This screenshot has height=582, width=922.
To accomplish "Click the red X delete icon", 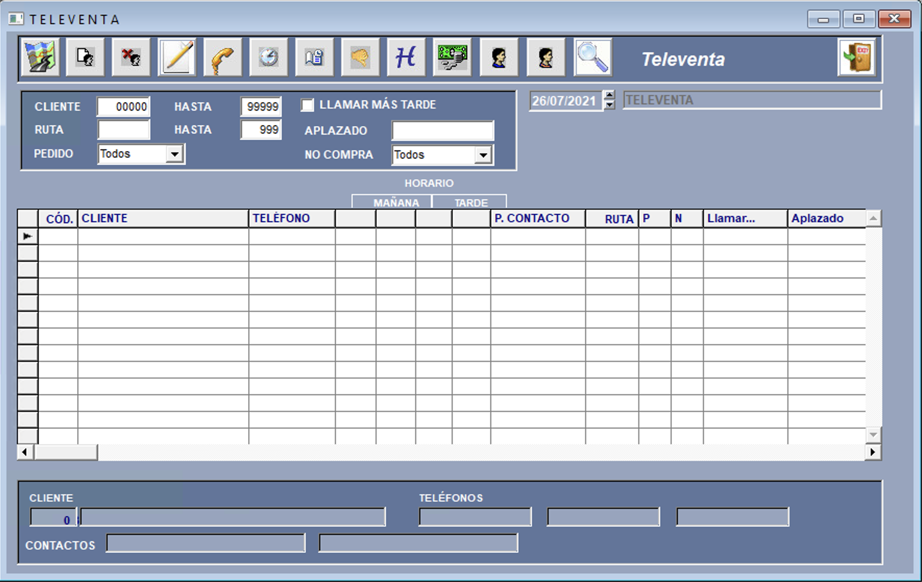I will [131, 57].
